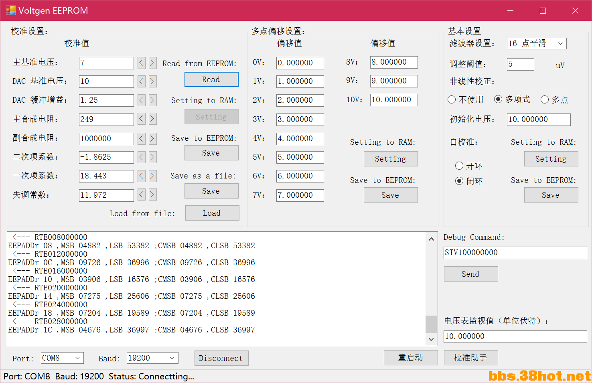Screen dimensions: 592x383
Task: Click status bar 'Status: Connectting...' text
Action: (x=151, y=376)
